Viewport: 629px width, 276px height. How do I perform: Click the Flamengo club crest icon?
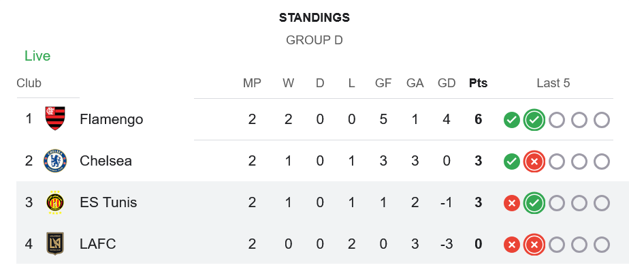[55, 119]
